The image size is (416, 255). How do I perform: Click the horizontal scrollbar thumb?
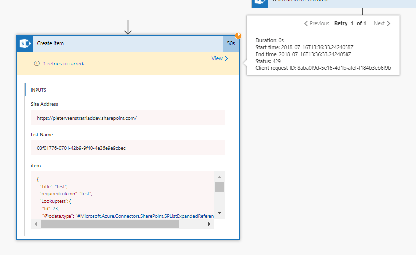pyautogui.click(x=110, y=224)
